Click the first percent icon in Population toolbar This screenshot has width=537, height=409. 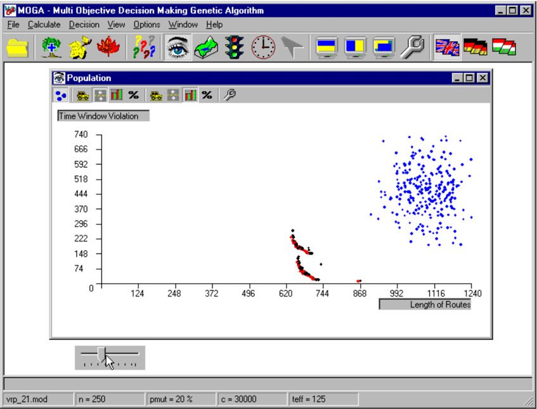click(134, 95)
